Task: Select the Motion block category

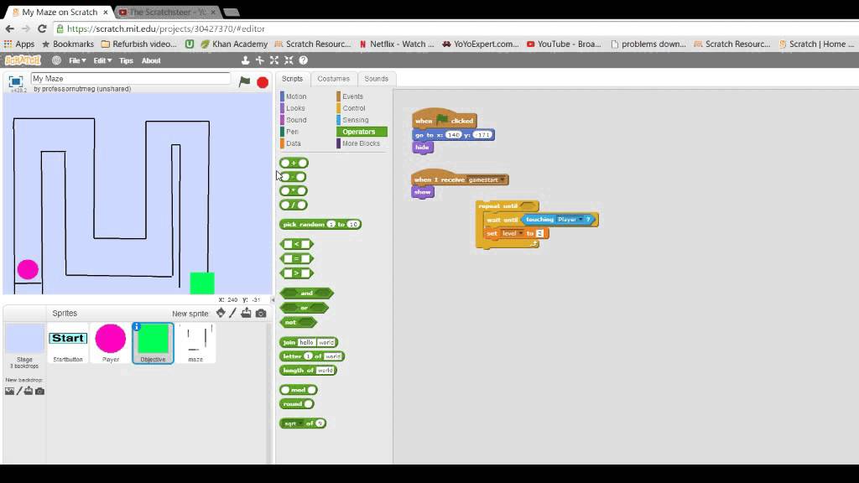Action: click(x=296, y=96)
